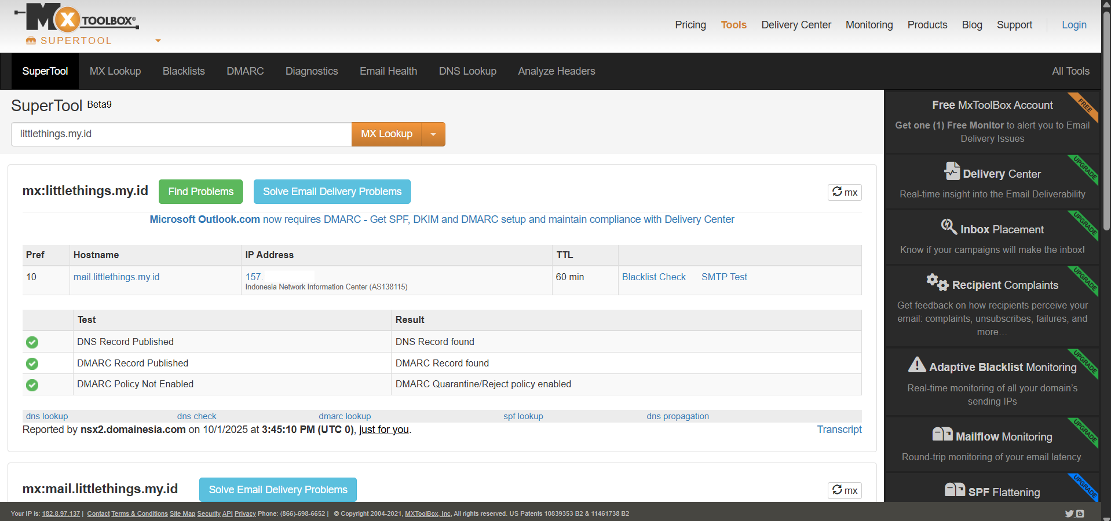Click Solve Email Delivery Problems for mx:mail.littlethings.my.id
1111x521 pixels.
click(278, 490)
